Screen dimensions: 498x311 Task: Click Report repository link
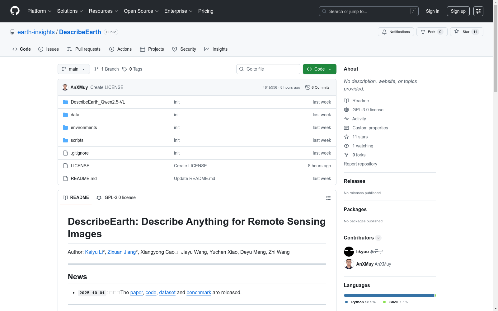coord(360,164)
